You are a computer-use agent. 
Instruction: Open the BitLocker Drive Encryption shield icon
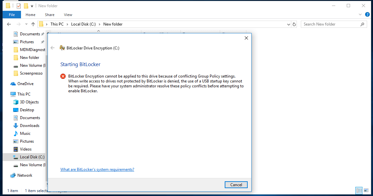coord(62,47)
